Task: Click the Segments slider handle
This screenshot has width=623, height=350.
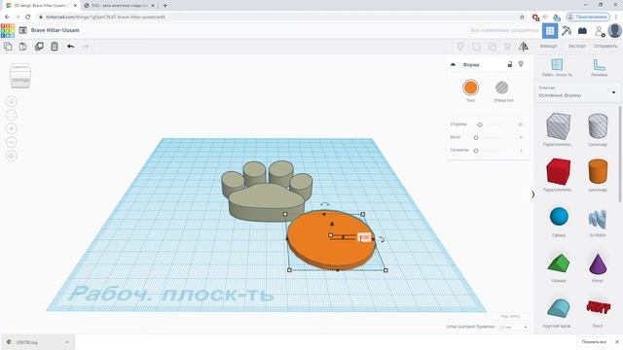Action: [476, 151]
